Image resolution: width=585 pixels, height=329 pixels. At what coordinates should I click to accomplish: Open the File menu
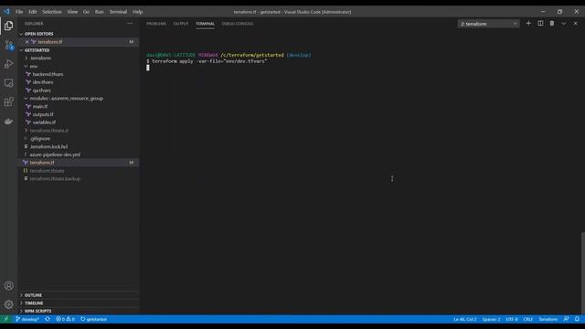pos(19,12)
